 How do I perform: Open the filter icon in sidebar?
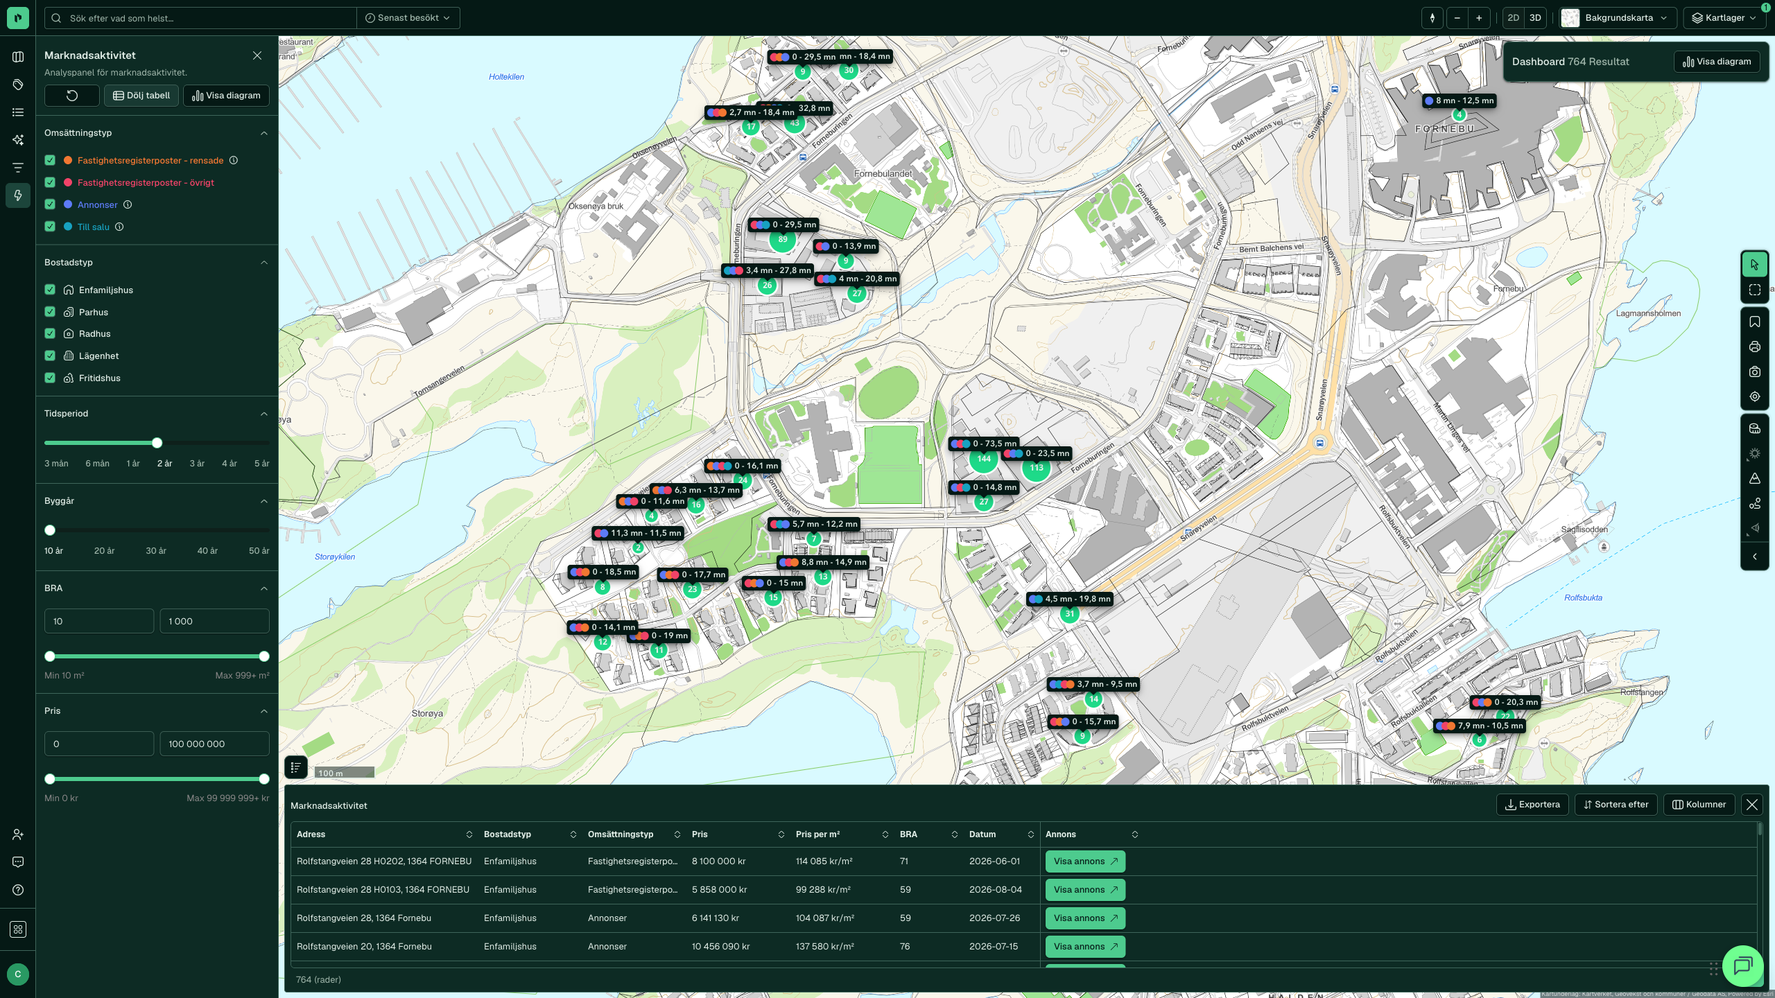pyautogui.click(x=18, y=168)
